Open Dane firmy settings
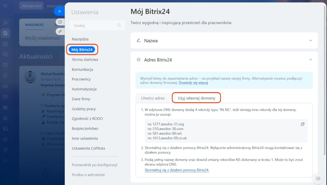 pyautogui.click(x=81, y=99)
